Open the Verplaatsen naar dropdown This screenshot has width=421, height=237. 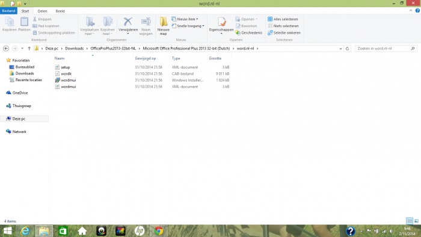coord(90,26)
